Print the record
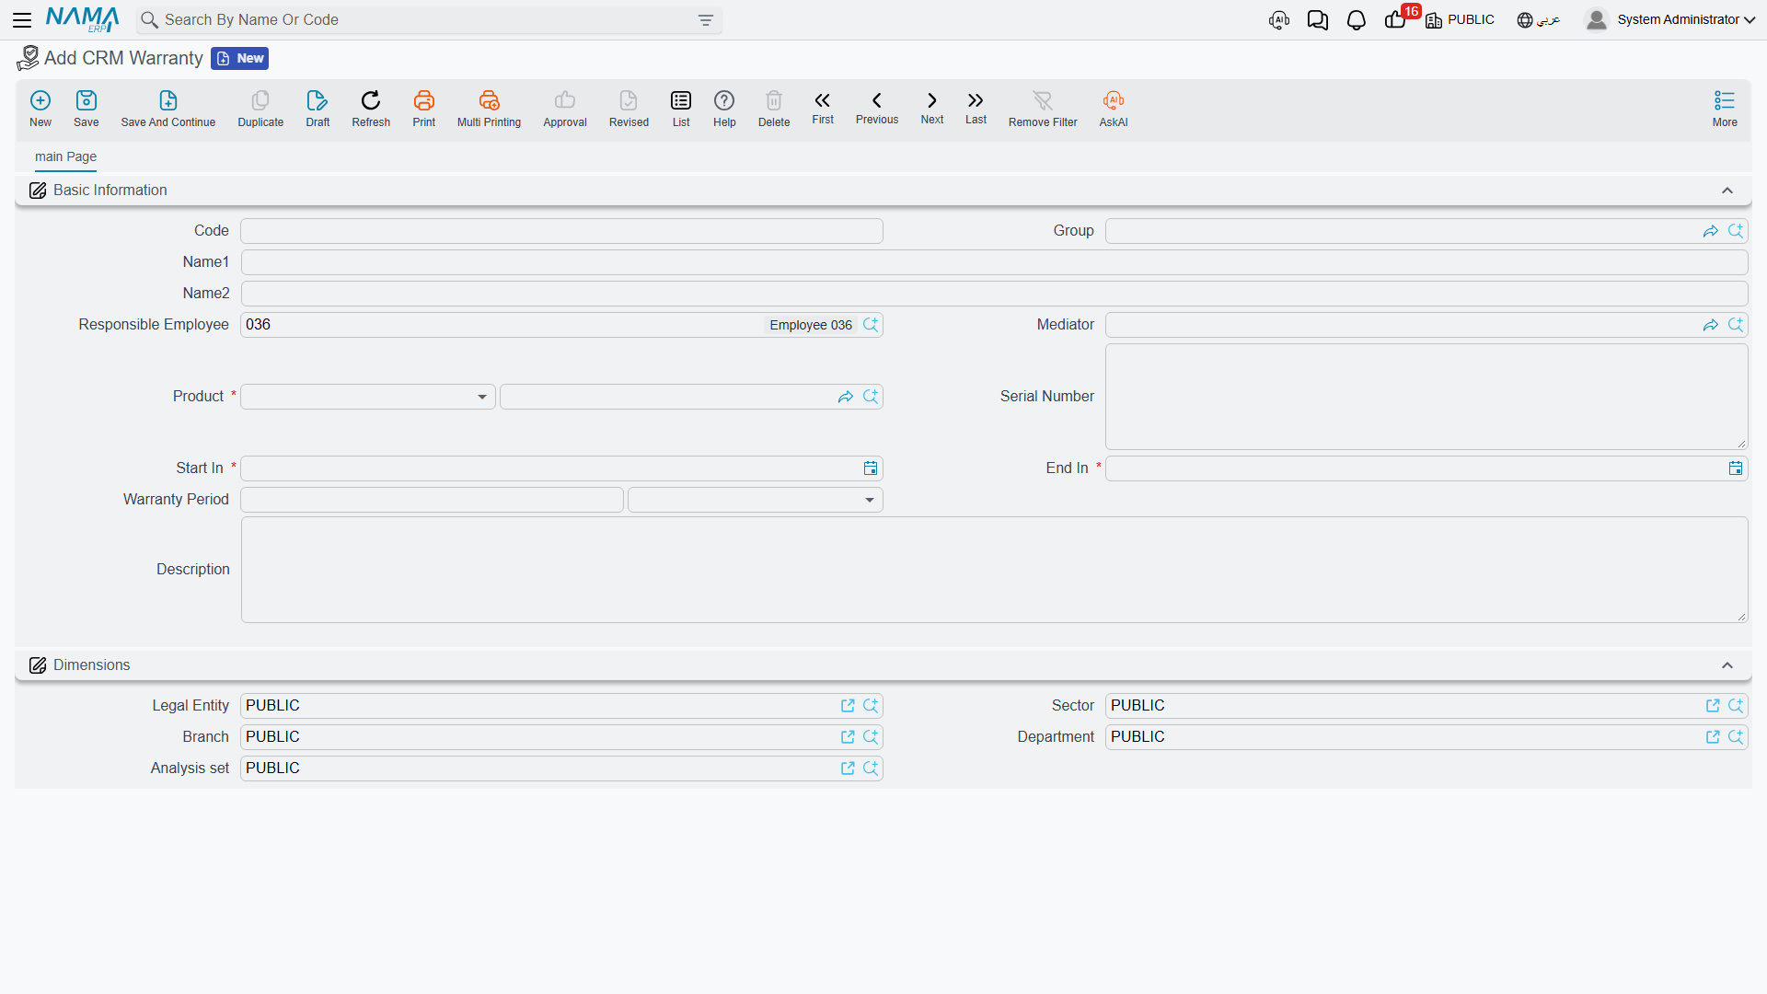This screenshot has height=994, width=1767. [424, 109]
